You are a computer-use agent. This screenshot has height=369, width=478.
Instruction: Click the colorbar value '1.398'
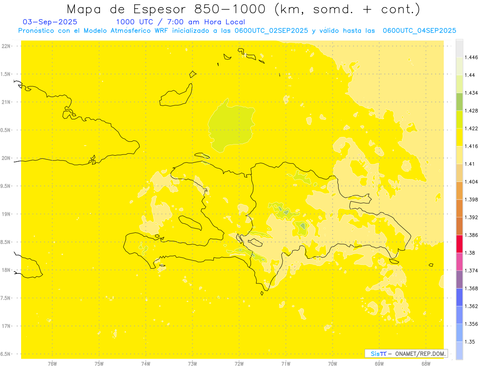pyautogui.click(x=471, y=199)
